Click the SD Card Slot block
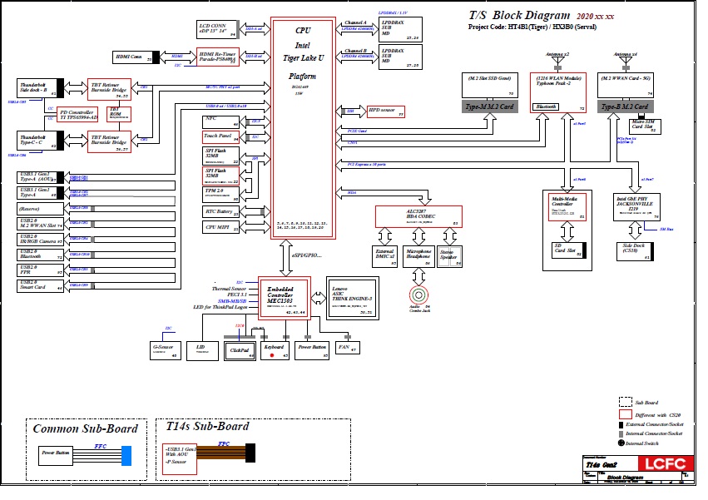708x500 pixels. pos(568,250)
